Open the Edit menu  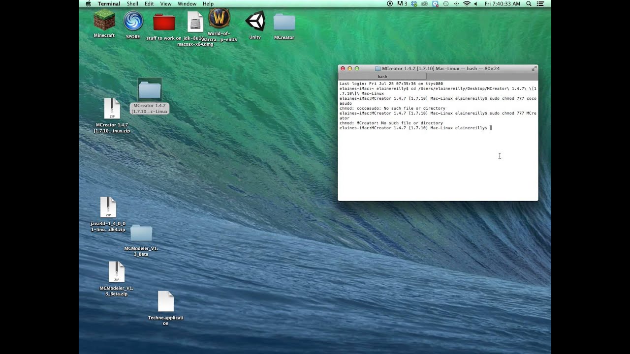[x=149, y=3]
